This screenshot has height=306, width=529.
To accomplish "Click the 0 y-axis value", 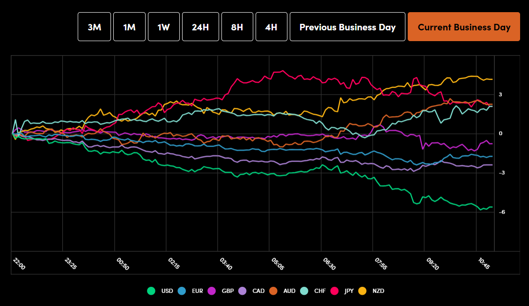I will (x=500, y=133).
